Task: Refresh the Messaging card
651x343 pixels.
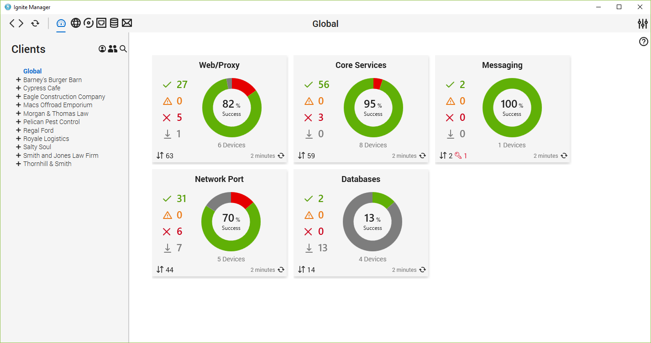Action: pyautogui.click(x=564, y=156)
